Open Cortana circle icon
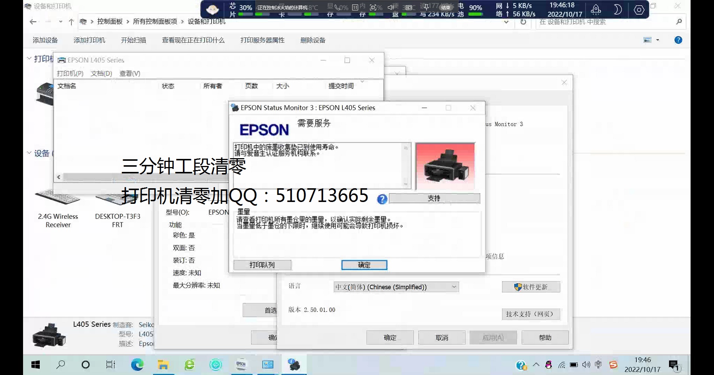This screenshot has height=375, width=714. tap(86, 365)
